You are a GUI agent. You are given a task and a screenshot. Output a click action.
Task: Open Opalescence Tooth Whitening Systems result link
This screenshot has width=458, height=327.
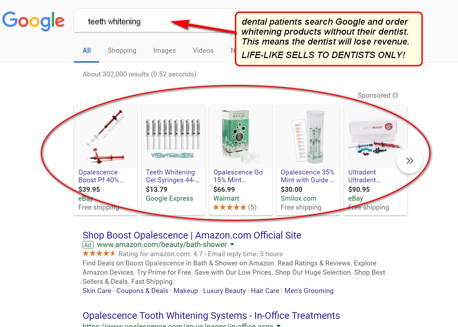(x=211, y=316)
